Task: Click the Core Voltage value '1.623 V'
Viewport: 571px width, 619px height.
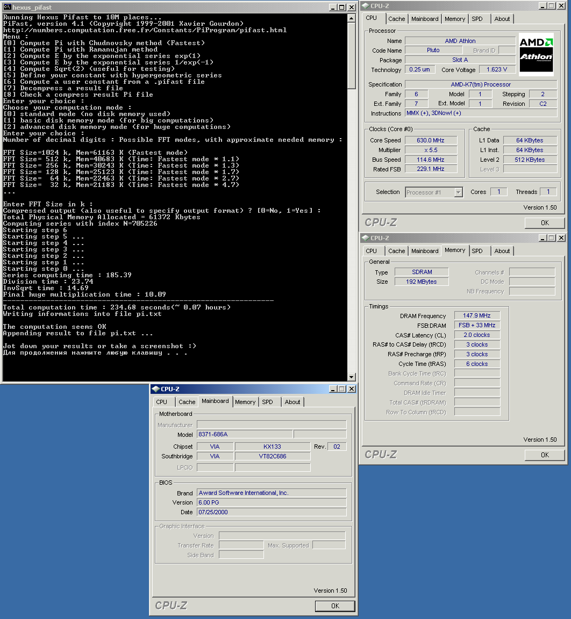Action: point(497,69)
